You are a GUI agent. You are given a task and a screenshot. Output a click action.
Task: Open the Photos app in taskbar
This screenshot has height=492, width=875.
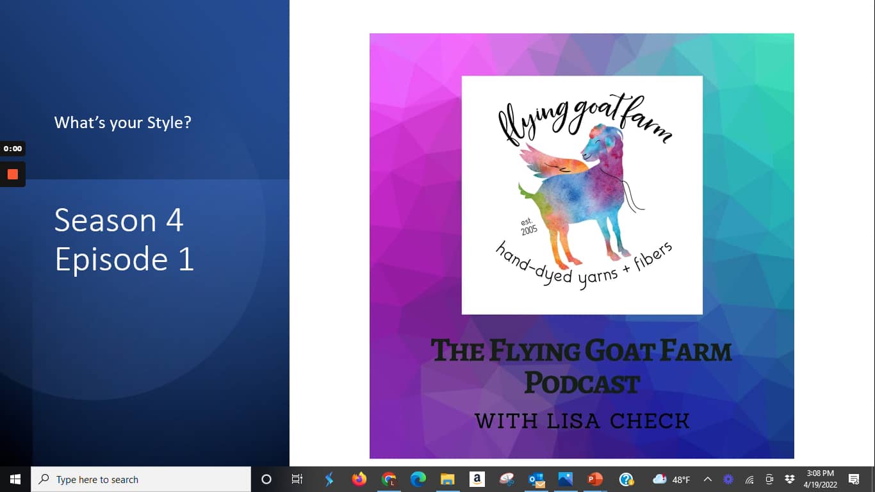(566, 479)
